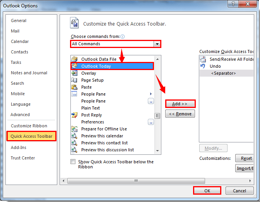This screenshot has height=202, width=260.
Task: Click the Preview this calendar icon
Action: coord(74,136)
